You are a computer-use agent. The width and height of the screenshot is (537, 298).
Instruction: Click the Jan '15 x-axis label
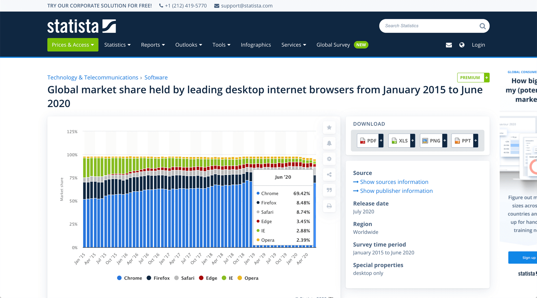[x=80, y=259]
